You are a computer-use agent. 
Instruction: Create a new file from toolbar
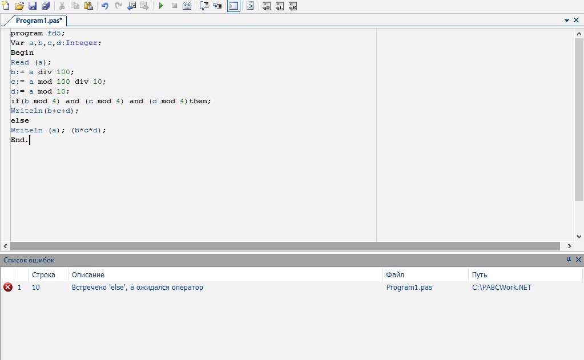[x=6, y=6]
